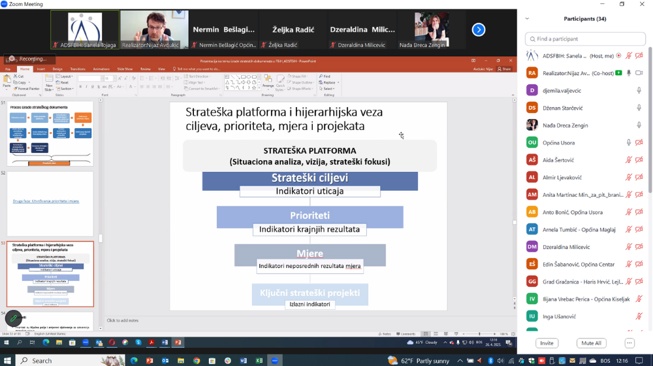Switch to the Slide Show tab in PowerPoint
Viewport: 653px width, 366px height.
click(125, 69)
